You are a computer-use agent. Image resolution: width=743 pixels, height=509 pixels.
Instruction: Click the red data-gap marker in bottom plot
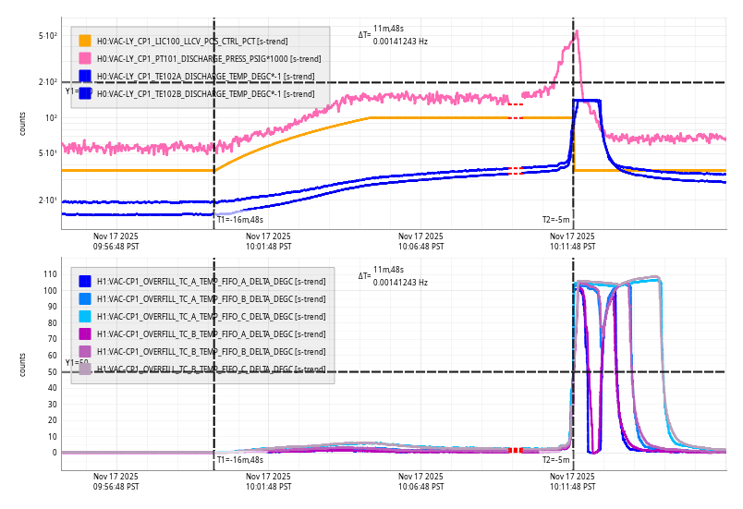516,450
